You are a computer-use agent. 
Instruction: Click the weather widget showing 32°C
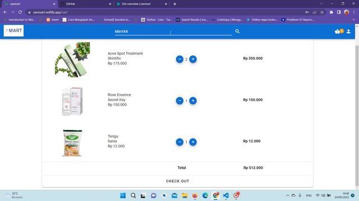[14, 195]
